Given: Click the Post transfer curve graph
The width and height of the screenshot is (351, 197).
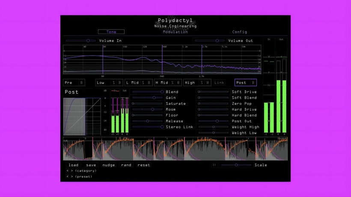Looking at the screenshot, I should pos(82,116).
